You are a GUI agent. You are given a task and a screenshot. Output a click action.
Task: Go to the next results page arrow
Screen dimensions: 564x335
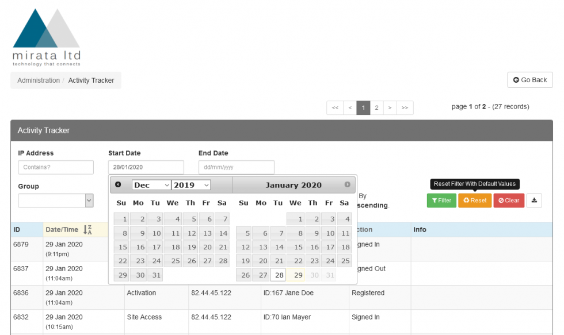pyautogui.click(x=390, y=108)
